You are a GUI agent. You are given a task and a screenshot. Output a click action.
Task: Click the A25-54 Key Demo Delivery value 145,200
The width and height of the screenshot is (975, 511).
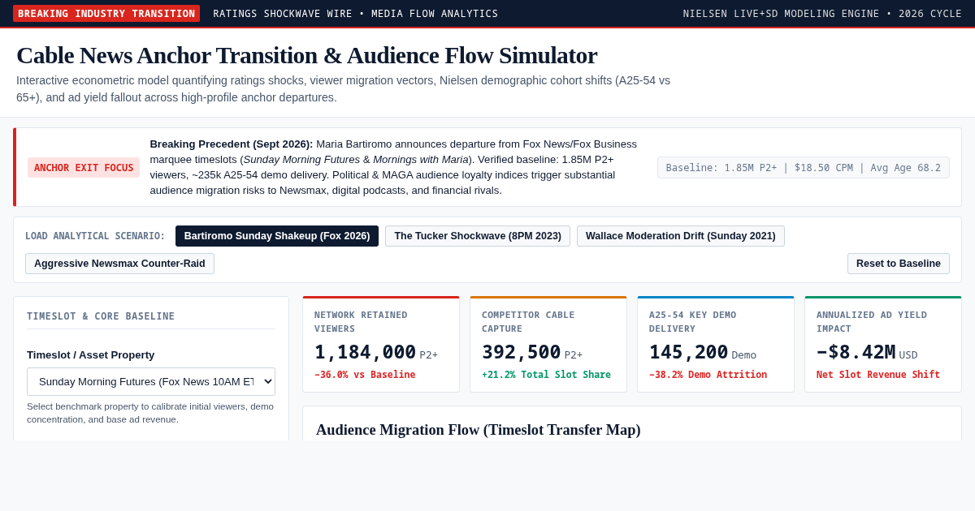coord(688,352)
